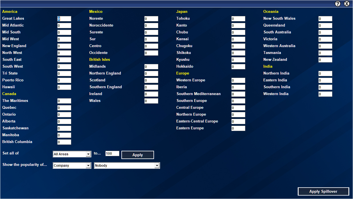Click the Apply Spillover button
Viewport: 353px width, 199px height.
point(323,191)
